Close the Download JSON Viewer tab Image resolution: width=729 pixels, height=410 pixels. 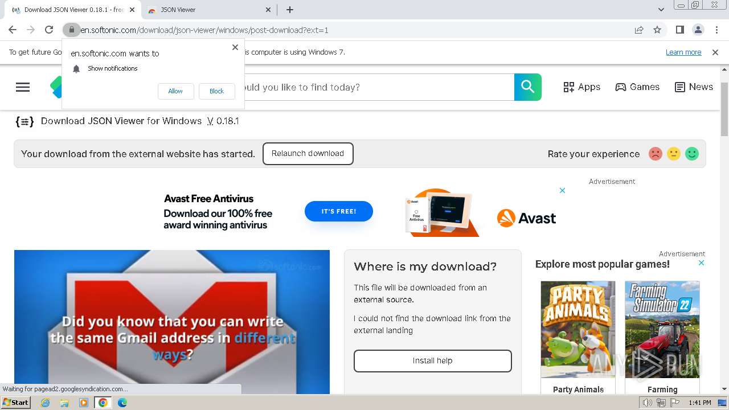133,10
